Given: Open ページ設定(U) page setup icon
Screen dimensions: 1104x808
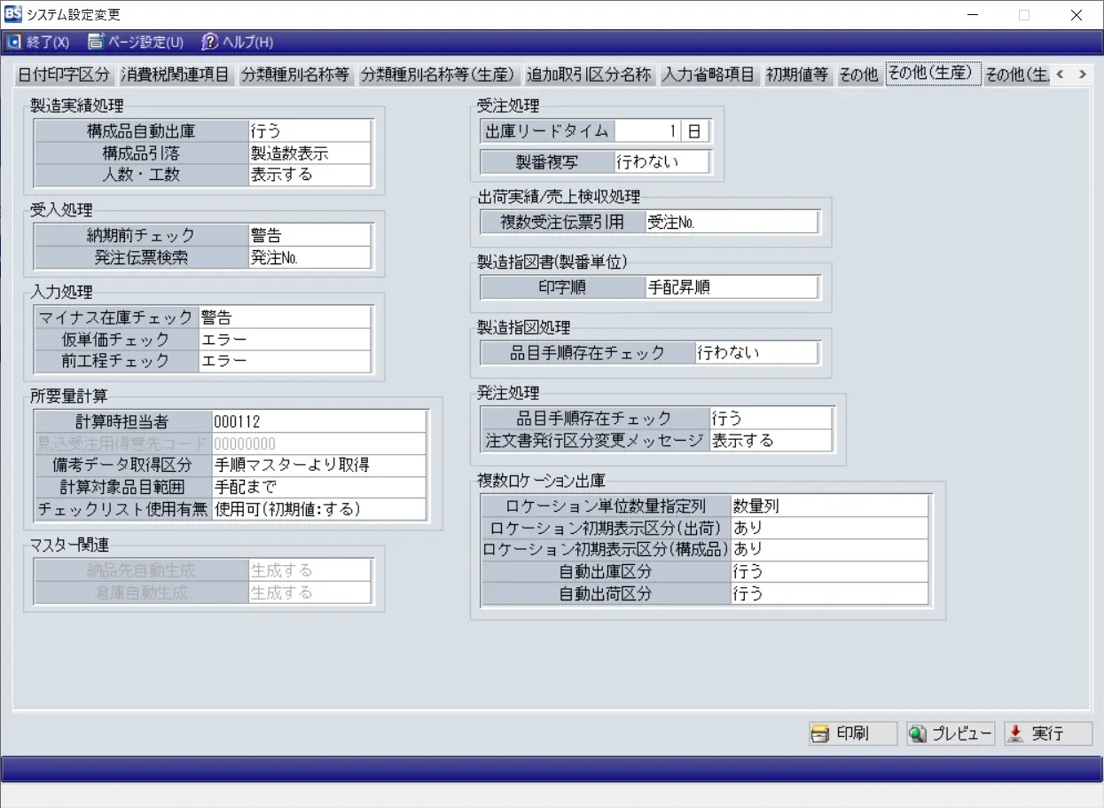Looking at the screenshot, I should [97, 42].
